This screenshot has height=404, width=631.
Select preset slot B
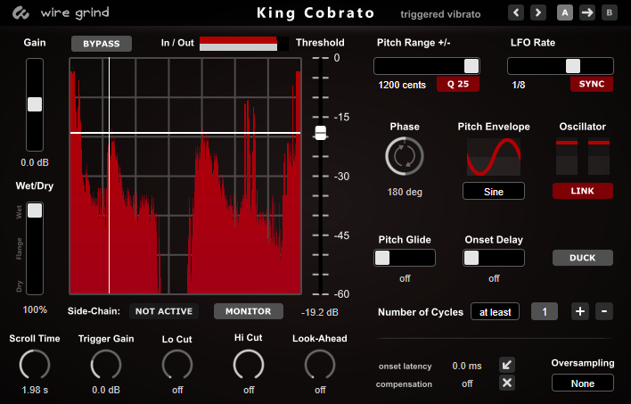[610, 12]
